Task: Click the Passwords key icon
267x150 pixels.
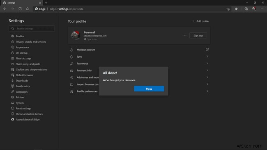Action: (x=72, y=64)
